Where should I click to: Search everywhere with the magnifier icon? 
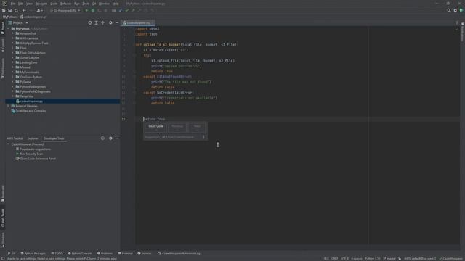449,10
